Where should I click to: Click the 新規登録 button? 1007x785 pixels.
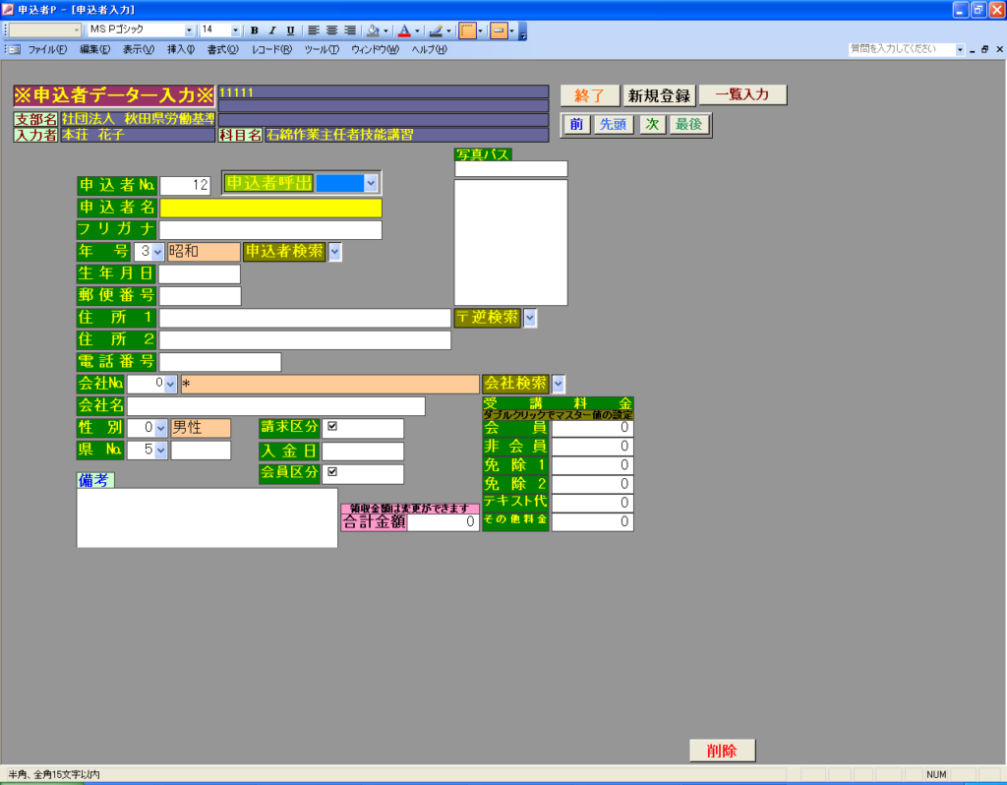[660, 95]
